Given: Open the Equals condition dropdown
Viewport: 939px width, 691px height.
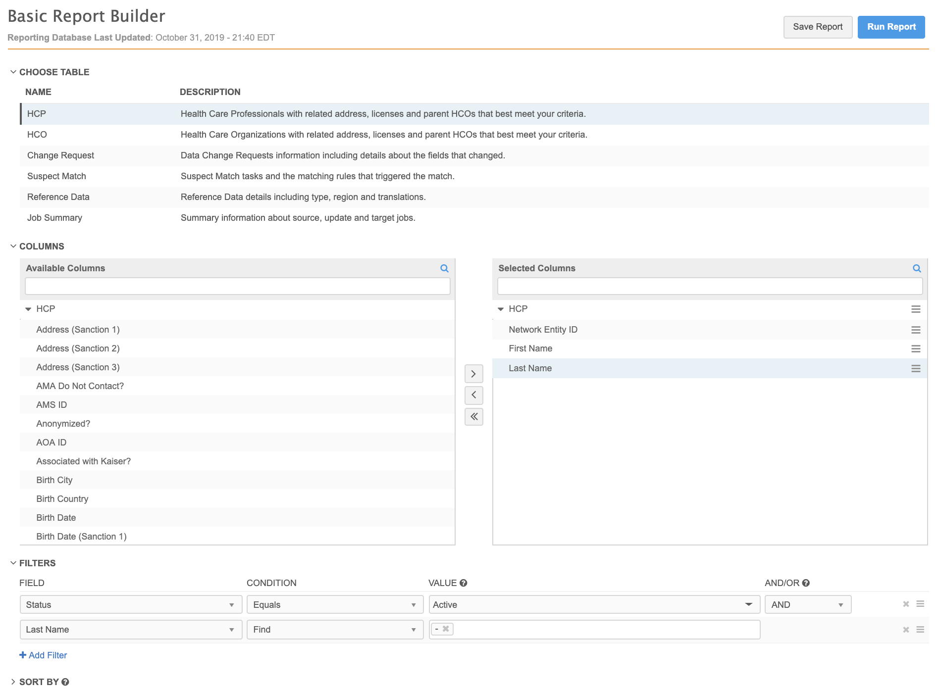Looking at the screenshot, I should [x=335, y=605].
